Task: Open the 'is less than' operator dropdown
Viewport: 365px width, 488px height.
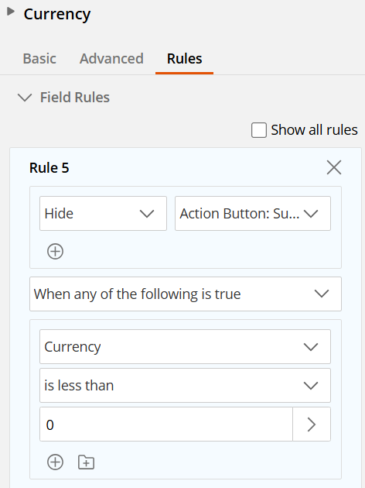Action: pos(185,386)
